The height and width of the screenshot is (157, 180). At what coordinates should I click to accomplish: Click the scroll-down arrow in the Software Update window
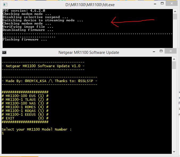(x=174, y=152)
